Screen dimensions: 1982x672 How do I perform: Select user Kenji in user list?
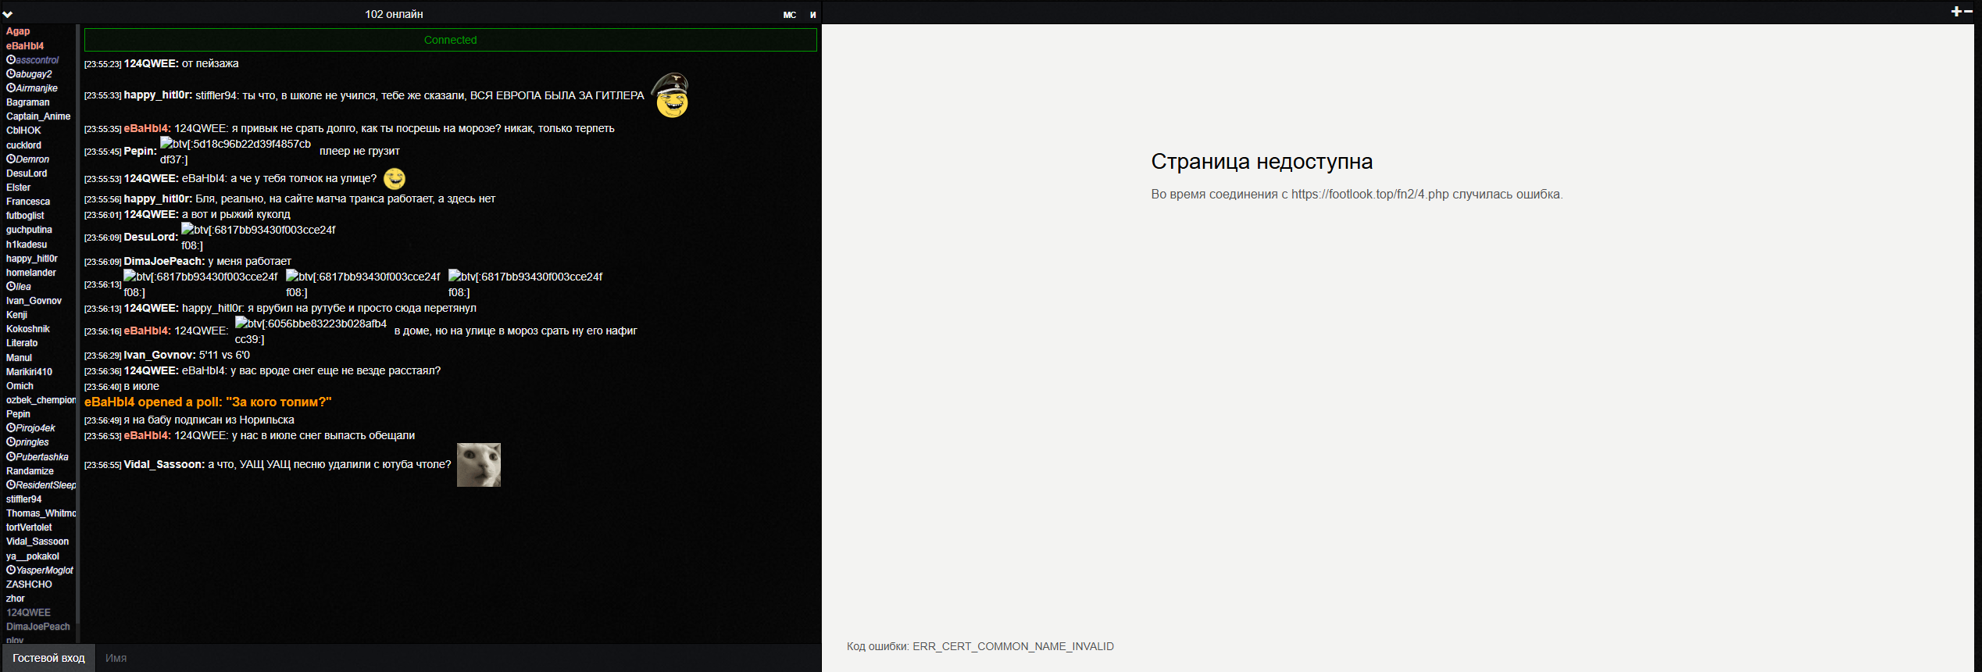click(x=16, y=315)
